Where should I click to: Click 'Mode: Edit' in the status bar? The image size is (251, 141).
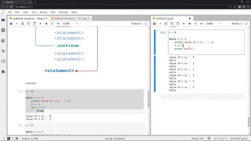click(x=198, y=139)
